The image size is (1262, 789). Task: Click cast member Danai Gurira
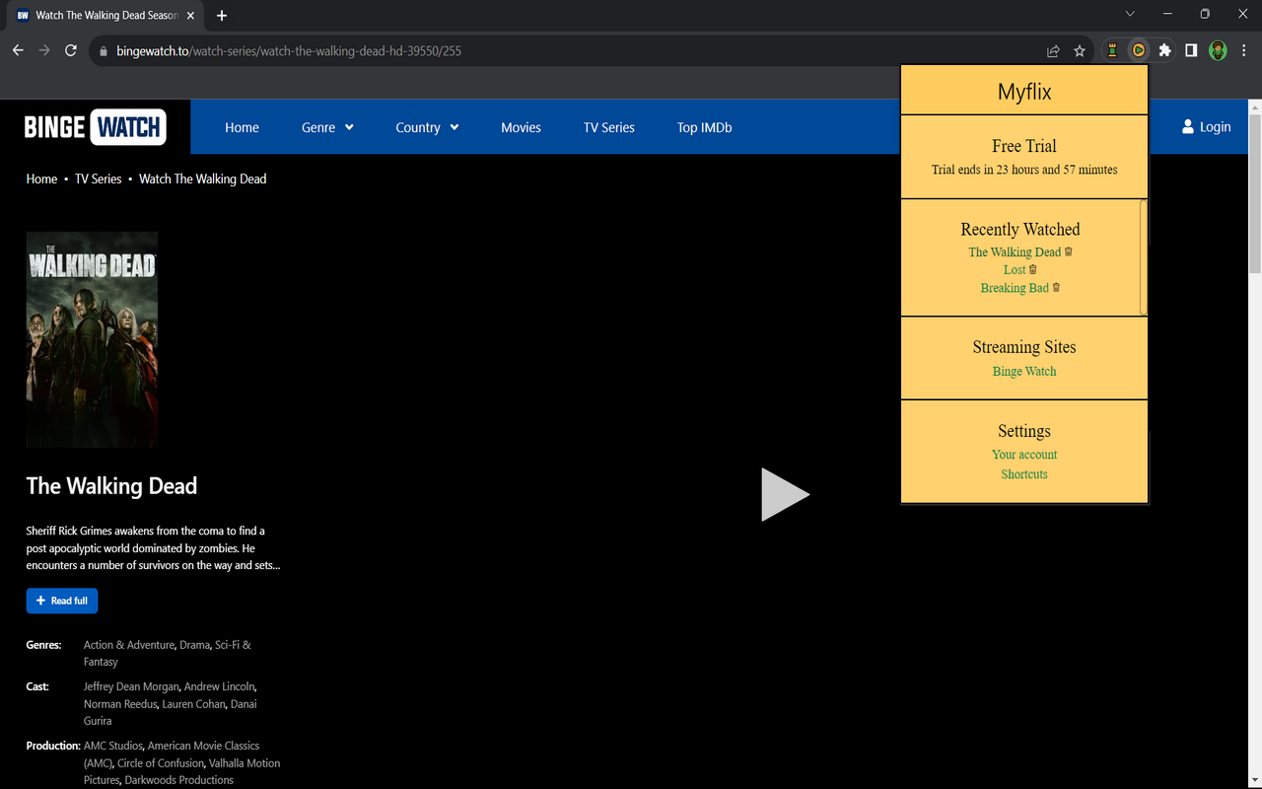(x=171, y=712)
